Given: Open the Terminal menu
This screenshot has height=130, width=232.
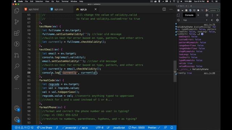Looking at the screenshot, I should point(65,1).
